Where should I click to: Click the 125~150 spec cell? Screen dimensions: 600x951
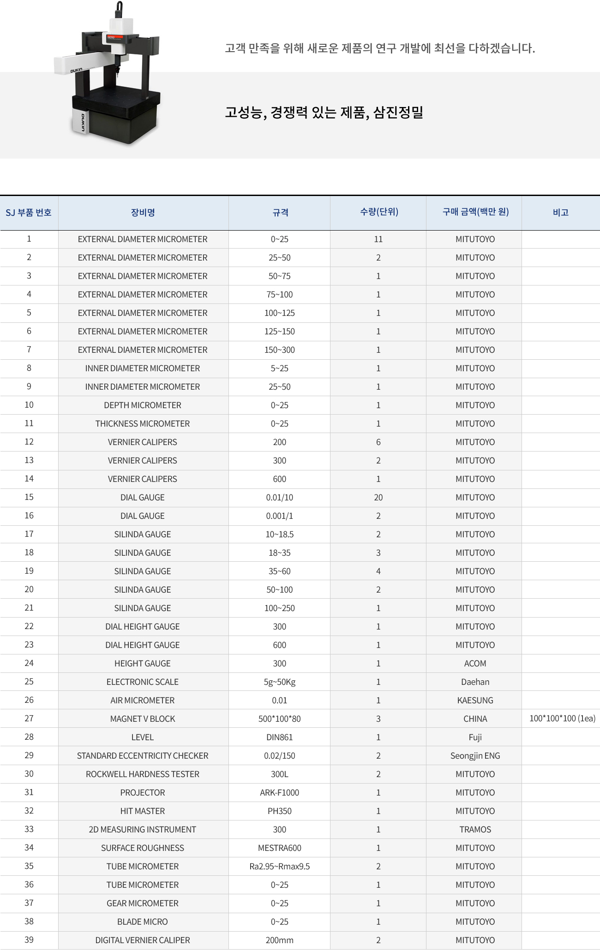point(280,332)
